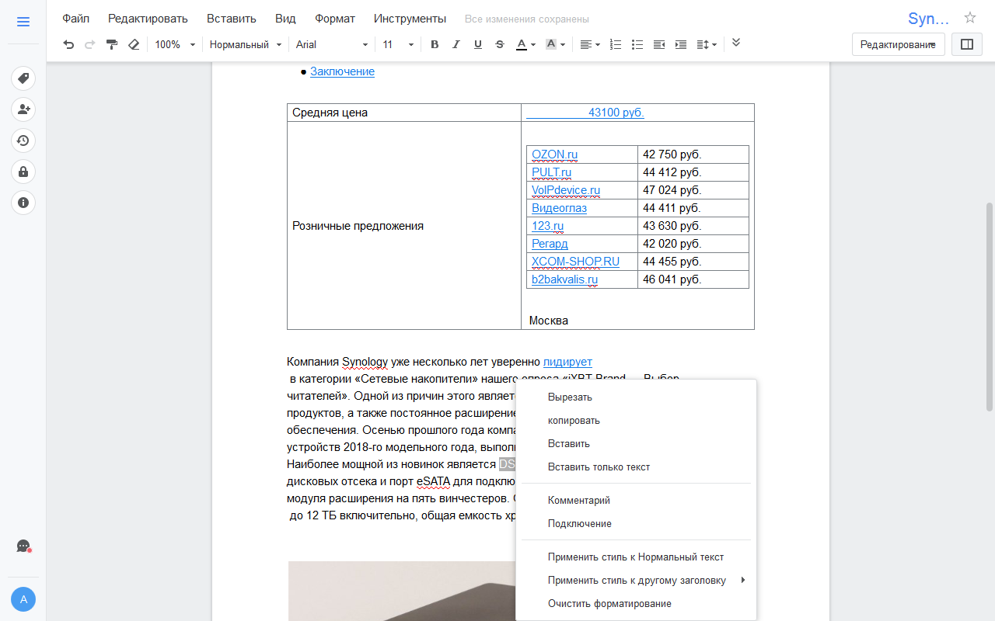Follow the OZON.ru link in table
The width and height of the screenshot is (995, 621).
(x=554, y=154)
